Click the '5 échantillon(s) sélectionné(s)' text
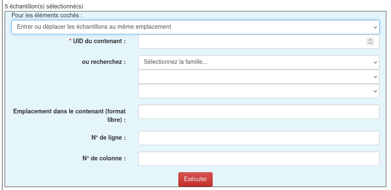The width and height of the screenshot is (391, 190). [x=44, y=7]
